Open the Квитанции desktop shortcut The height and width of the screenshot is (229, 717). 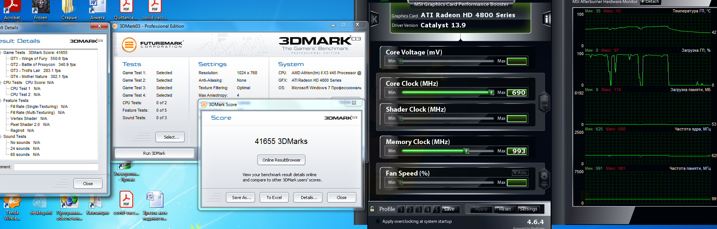click(x=97, y=205)
